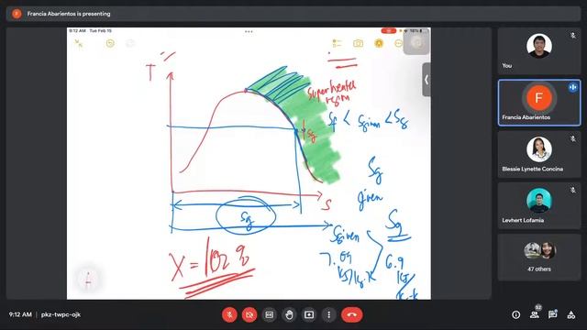This screenshot has width=587, height=330.
Task: Open the Present now button
Action: 309,314
